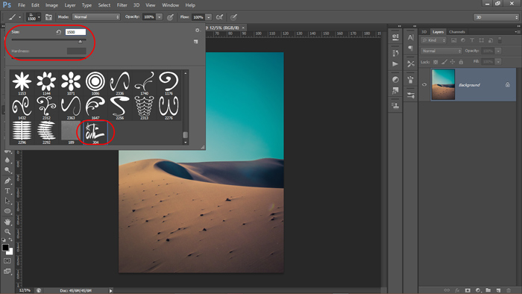522x294 pixels.
Task: Open the Character panel icon
Action: pyautogui.click(x=410, y=37)
